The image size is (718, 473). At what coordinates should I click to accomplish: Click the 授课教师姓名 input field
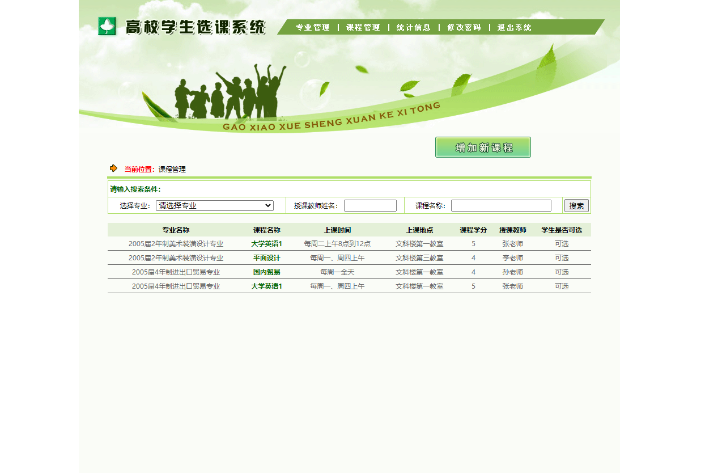coord(370,205)
